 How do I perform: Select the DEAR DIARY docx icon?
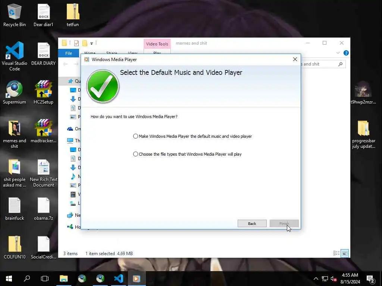pyautogui.click(x=43, y=54)
